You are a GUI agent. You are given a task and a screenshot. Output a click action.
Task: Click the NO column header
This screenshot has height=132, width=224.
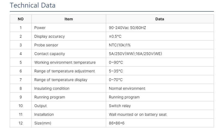(21, 19)
